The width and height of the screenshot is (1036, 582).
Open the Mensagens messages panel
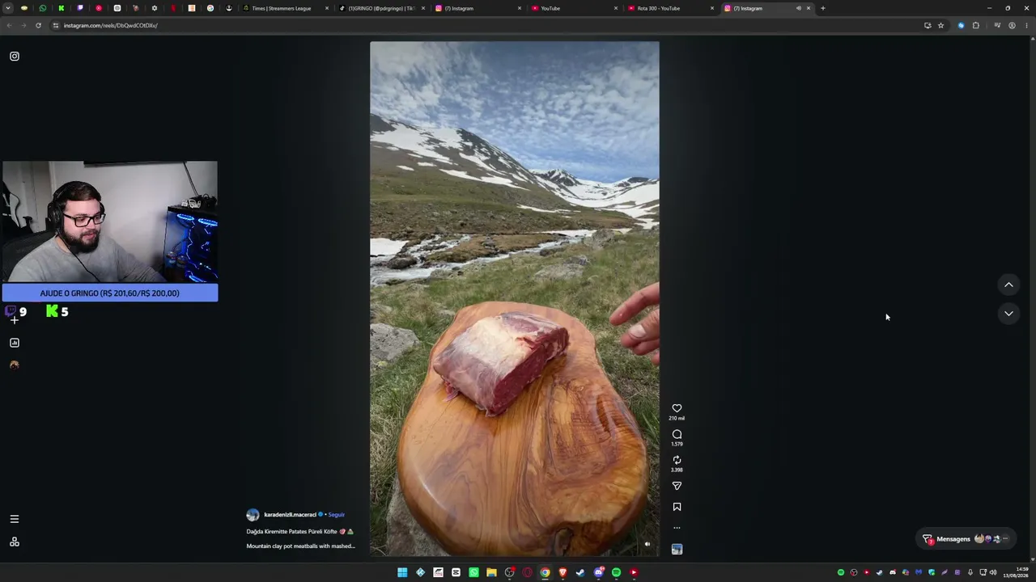click(967, 539)
